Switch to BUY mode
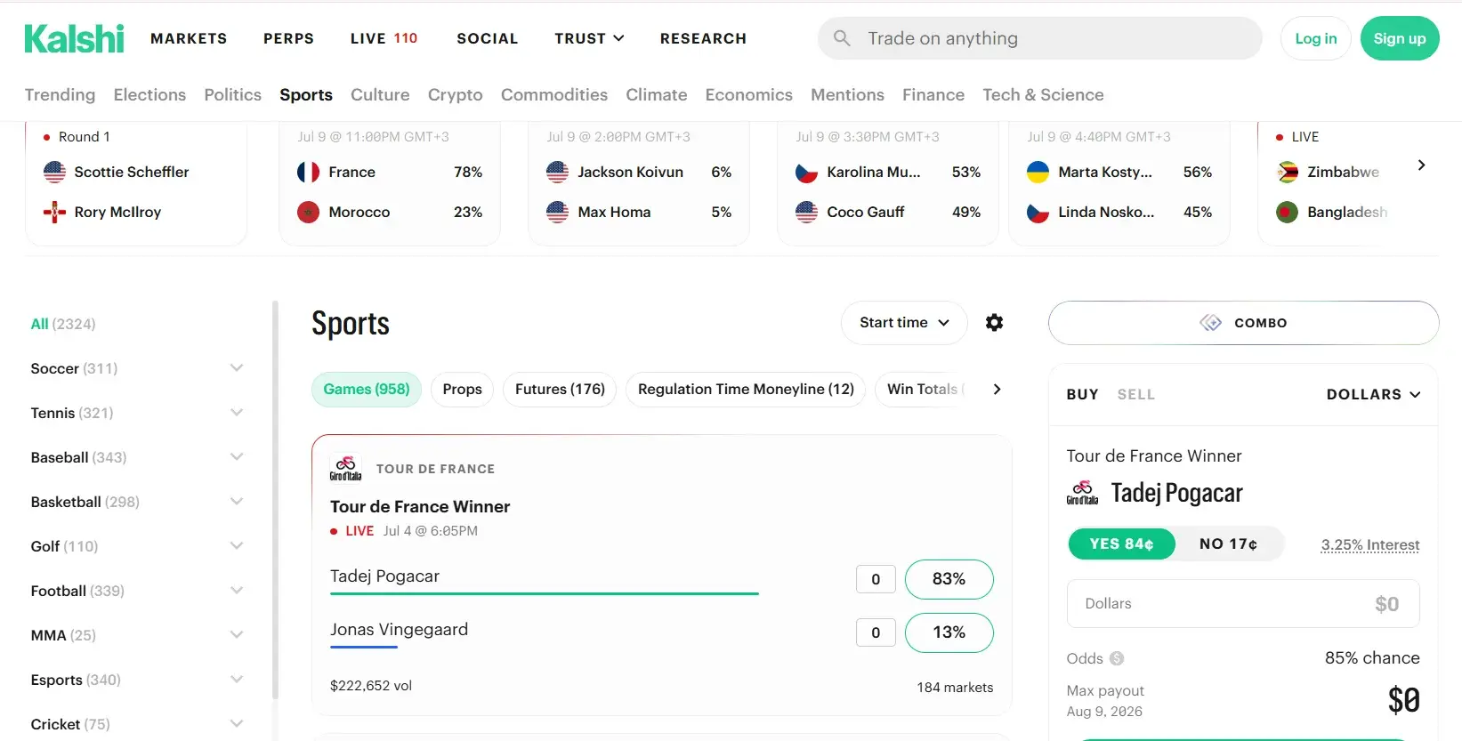 tap(1082, 394)
